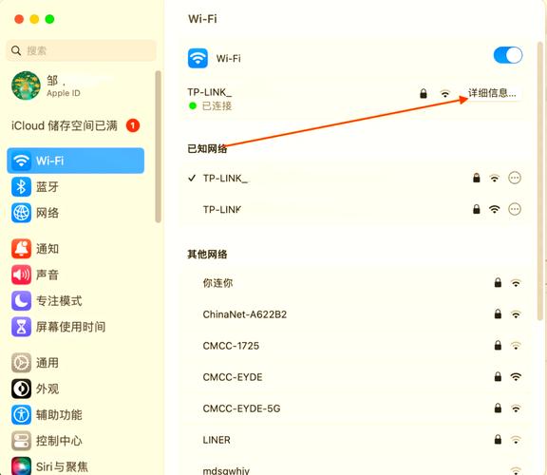Click signal icon in second TP-LINK known row
This screenshot has width=547, height=475.
point(495,209)
